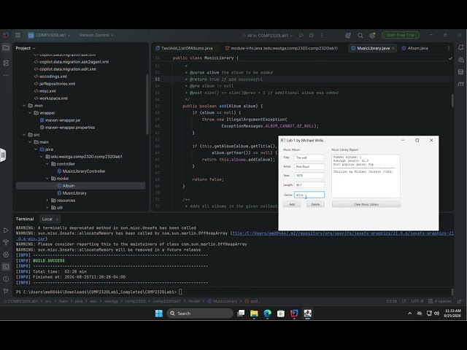Open the Run tool window icon
467x350 pixels.
click(6, 230)
